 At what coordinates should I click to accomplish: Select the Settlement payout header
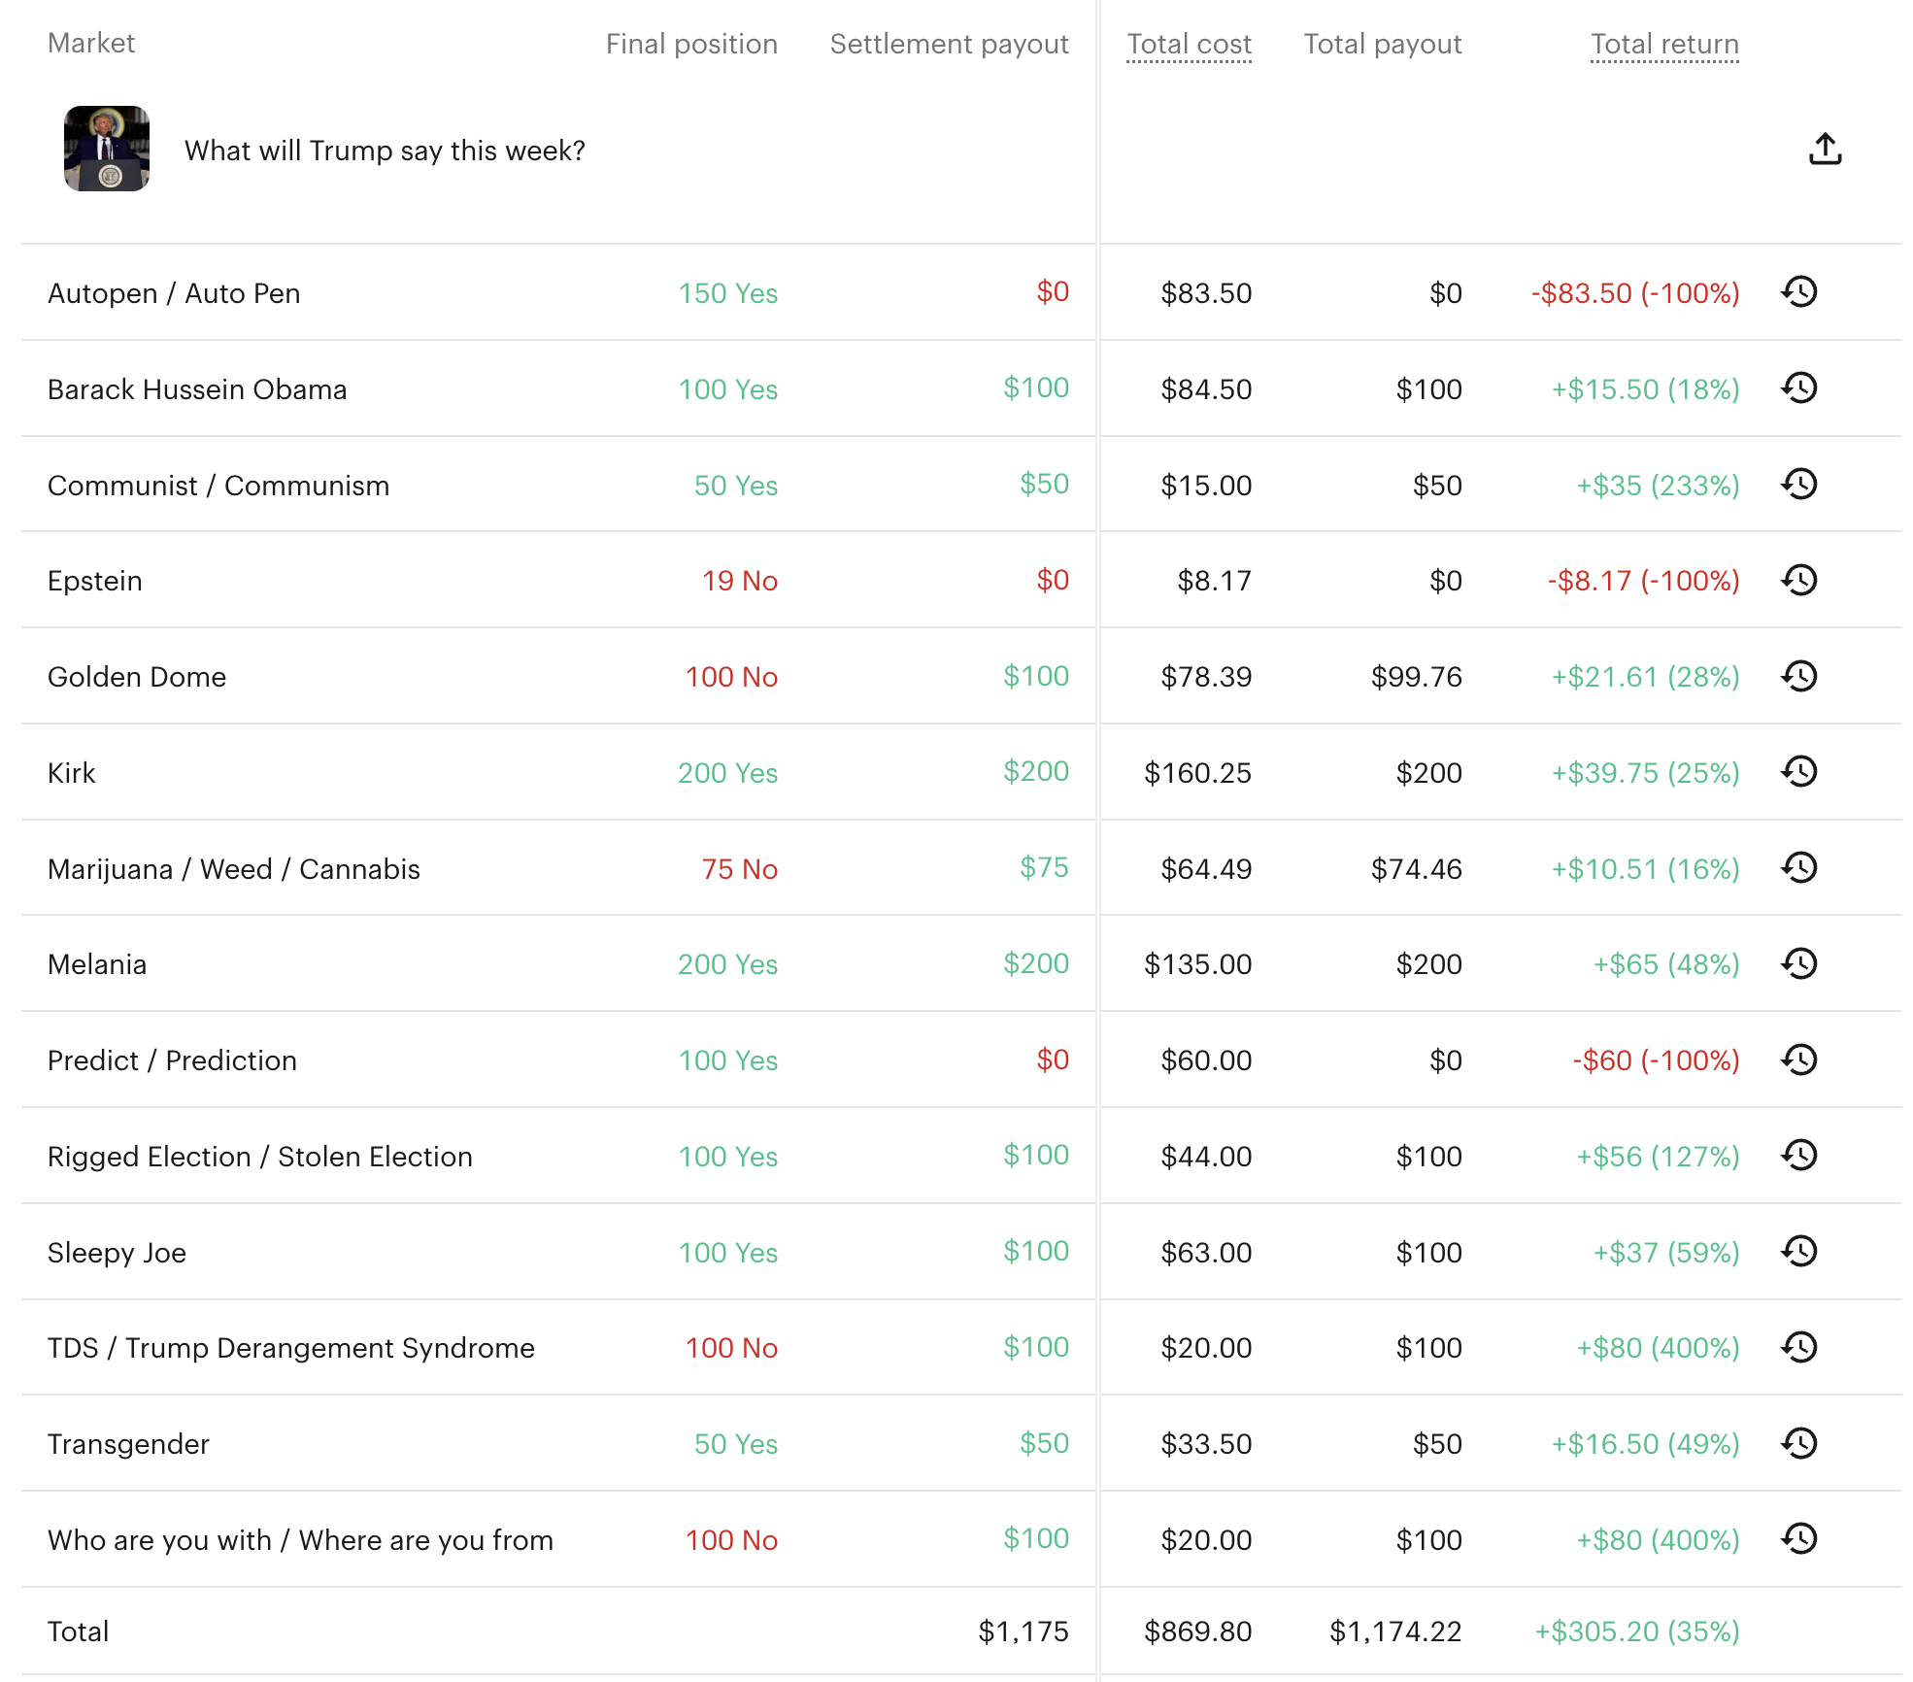pyautogui.click(x=950, y=44)
